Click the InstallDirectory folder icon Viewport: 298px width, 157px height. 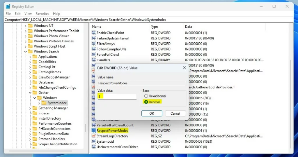35,118
